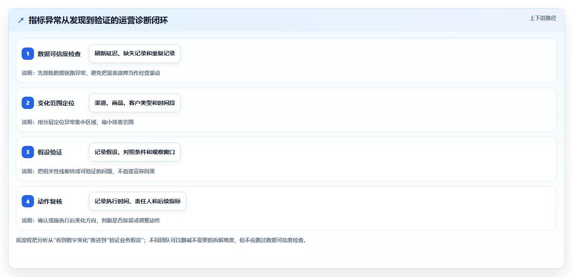
Task: Click the 上下游路径 label in header
Action: pyautogui.click(x=543, y=18)
